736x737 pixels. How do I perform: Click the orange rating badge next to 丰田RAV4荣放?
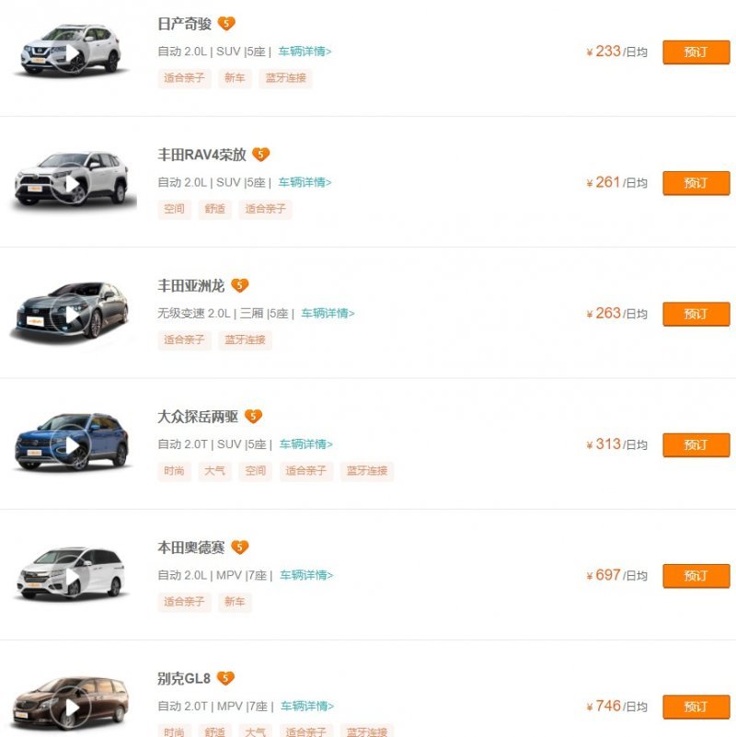pyautogui.click(x=261, y=155)
